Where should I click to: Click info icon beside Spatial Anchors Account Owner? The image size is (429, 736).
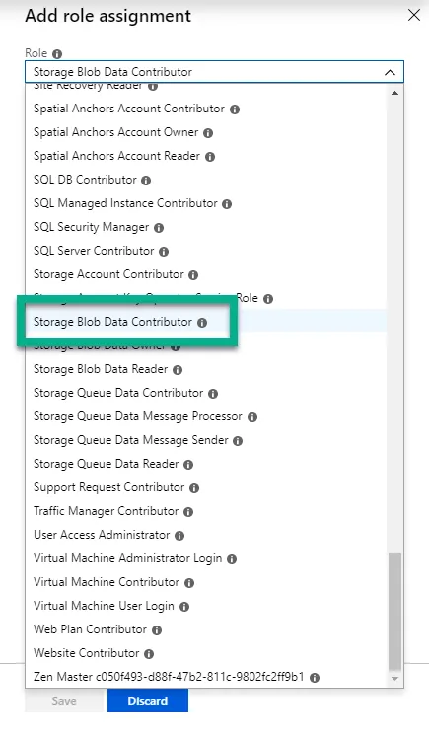tap(208, 133)
